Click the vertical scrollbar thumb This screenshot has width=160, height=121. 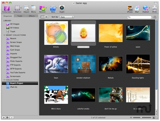coord(156,55)
